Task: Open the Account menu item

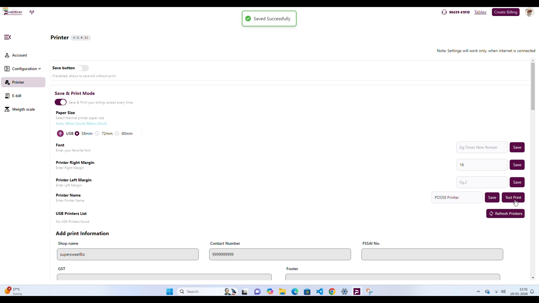Action: tap(19, 56)
